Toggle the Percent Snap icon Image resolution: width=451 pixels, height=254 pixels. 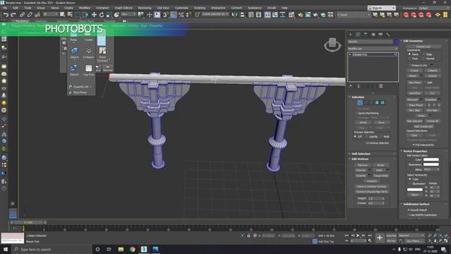[x=181, y=14]
